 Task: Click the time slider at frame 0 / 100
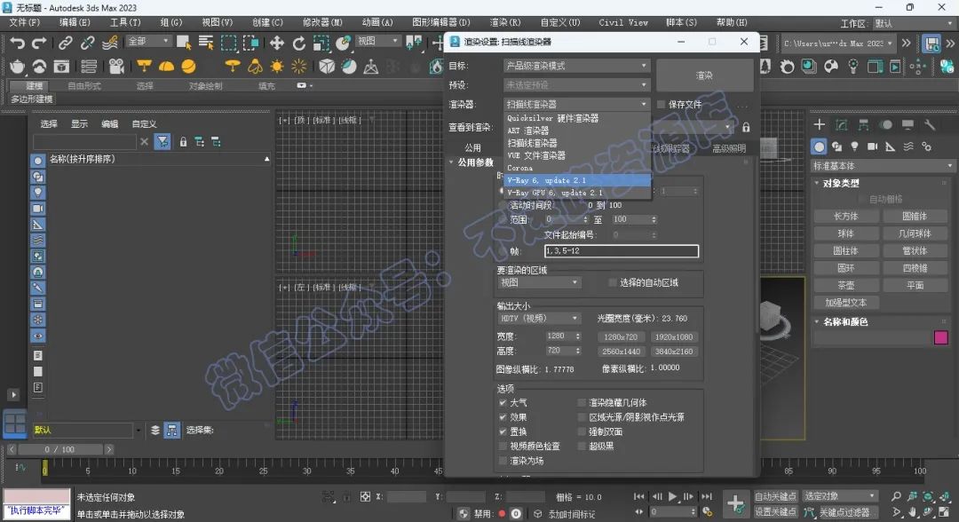[x=60, y=449]
